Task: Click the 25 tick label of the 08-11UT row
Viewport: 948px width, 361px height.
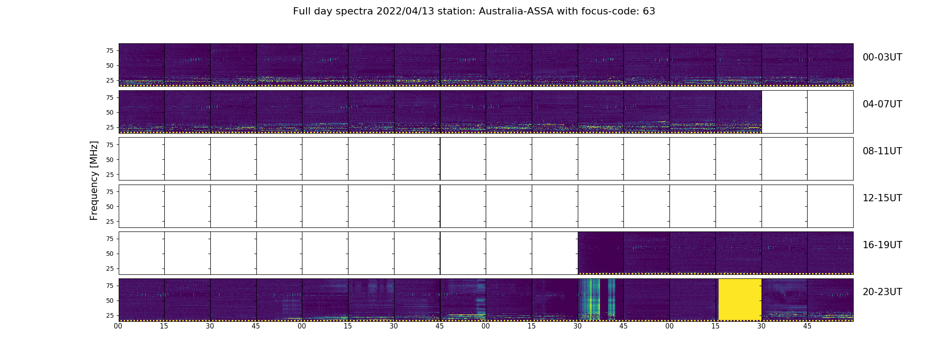Action: pyautogui.click(x=110, y=175)
